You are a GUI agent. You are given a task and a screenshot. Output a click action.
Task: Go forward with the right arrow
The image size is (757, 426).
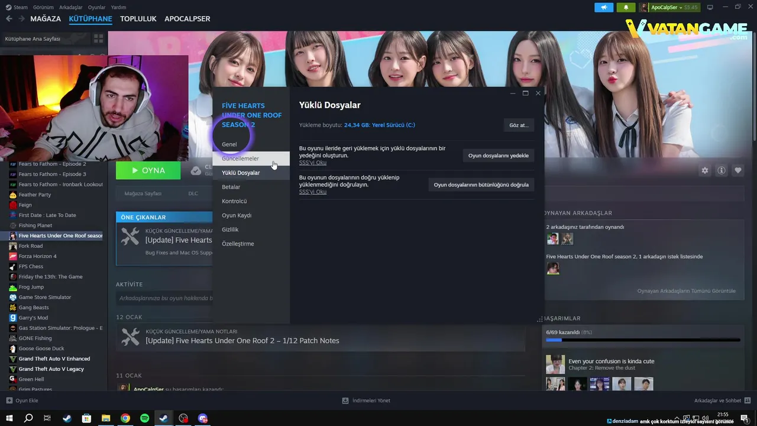pos(21,19)
